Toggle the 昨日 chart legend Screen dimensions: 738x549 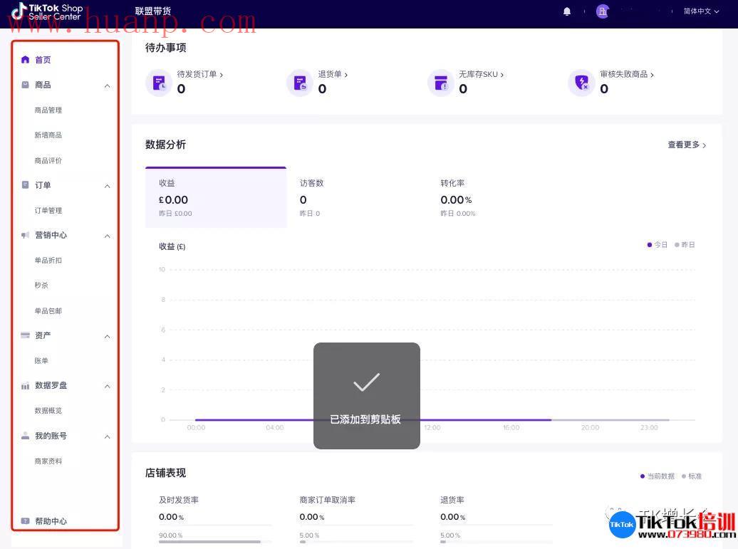(x=685, y=245)
